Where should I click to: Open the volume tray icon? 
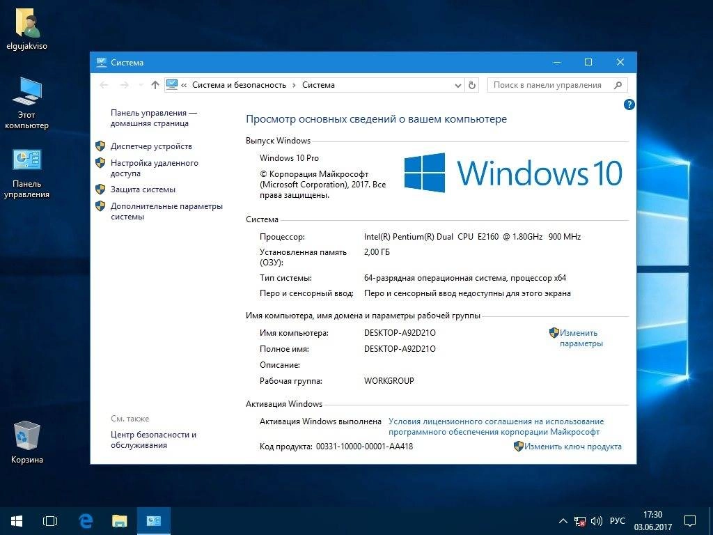point(596,521)
